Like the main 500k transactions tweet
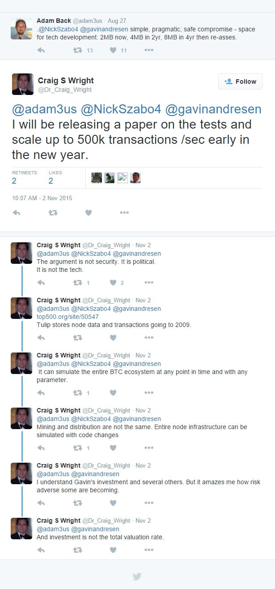 point(89,213)
